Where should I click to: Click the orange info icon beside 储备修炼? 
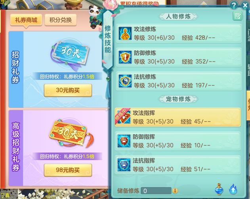tap(175, 191)
